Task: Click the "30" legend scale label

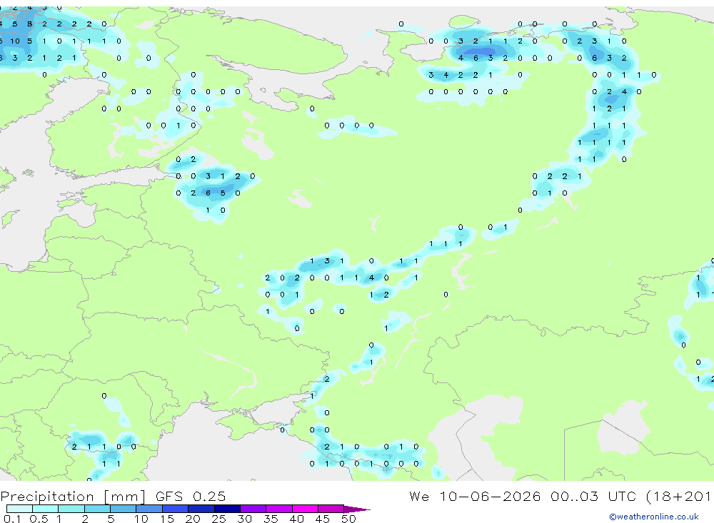Action: [244, 519]
